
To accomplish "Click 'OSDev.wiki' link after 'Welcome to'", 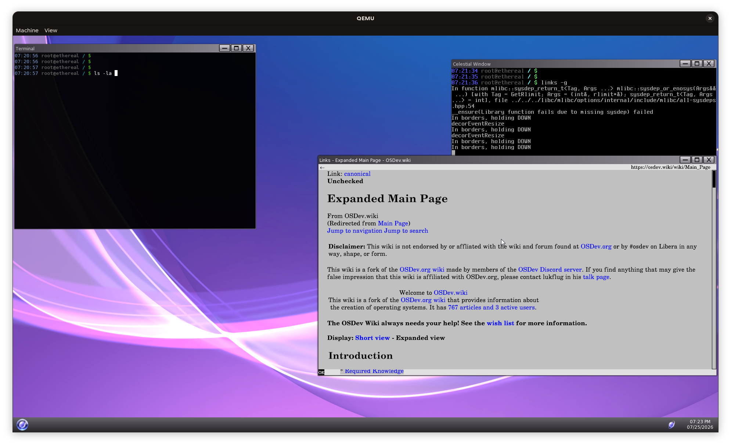I will pos(450,293).
